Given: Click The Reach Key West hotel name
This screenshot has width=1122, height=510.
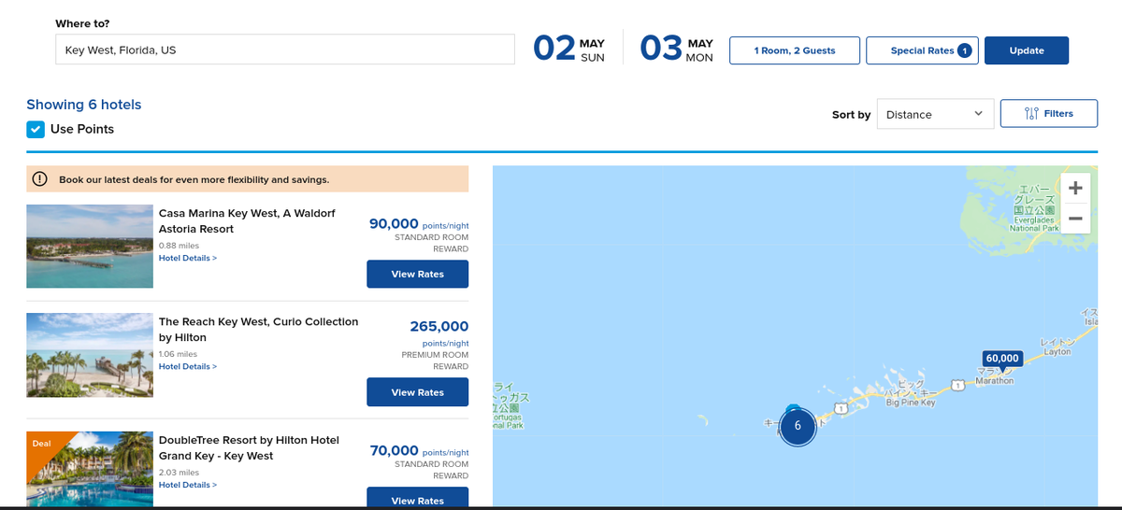Looking at the screenshot, I should point(258,329).
